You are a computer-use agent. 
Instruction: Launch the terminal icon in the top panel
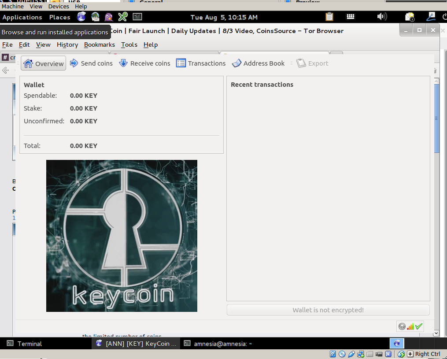(137, 17)
